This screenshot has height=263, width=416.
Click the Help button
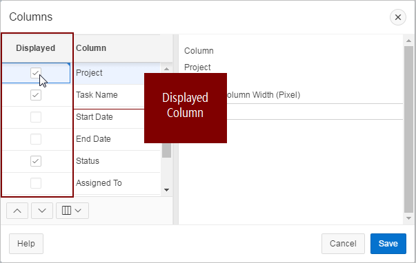point(26,244)
